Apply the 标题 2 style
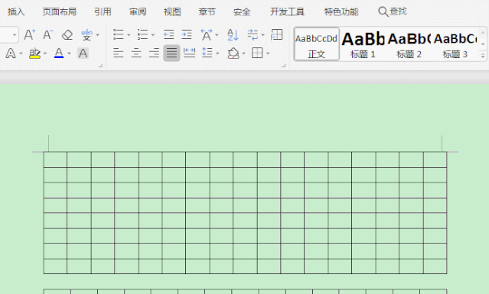This screenshot has height=294, width=489. coord(409,44)
